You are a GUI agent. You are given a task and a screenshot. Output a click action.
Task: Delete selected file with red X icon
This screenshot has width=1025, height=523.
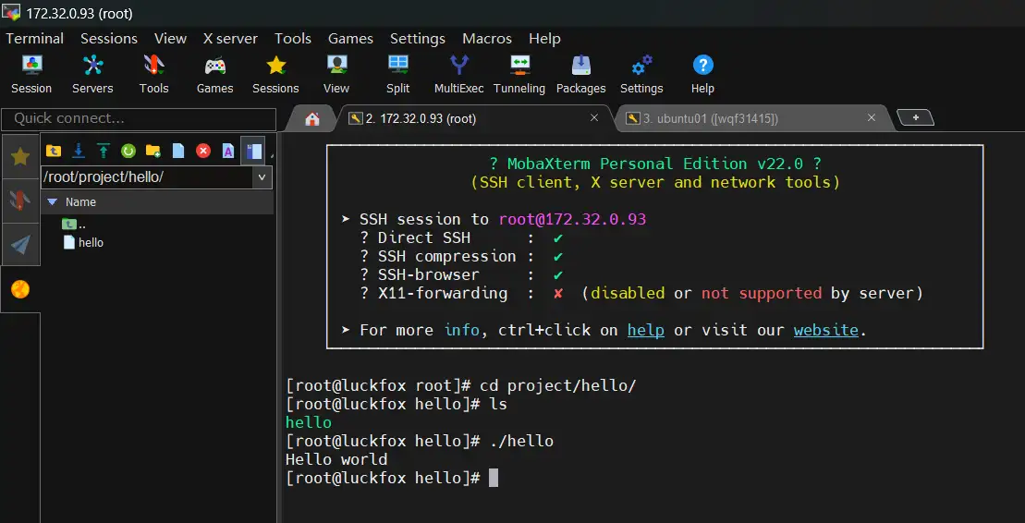tap(203, 151)
